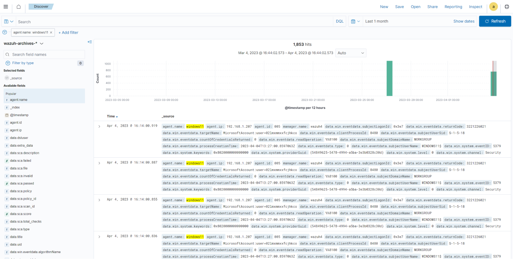Open the wazuh-archives-* index pattern selector

[24, 43]
